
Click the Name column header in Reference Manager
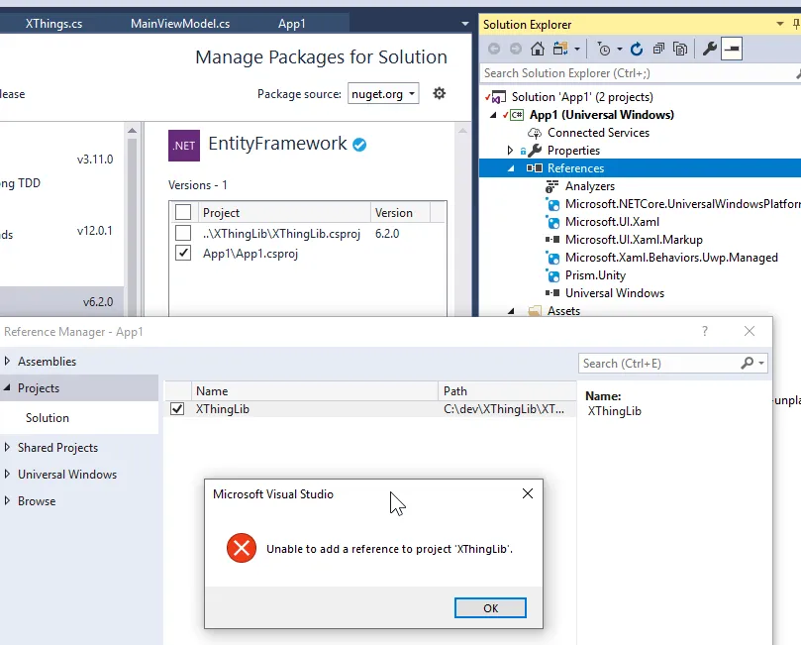click(314, 391)
